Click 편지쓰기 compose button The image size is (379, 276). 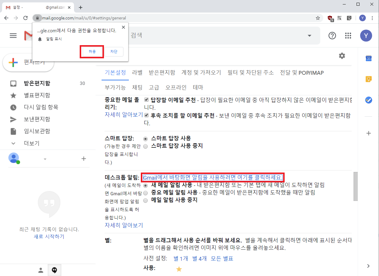(28, 62)
